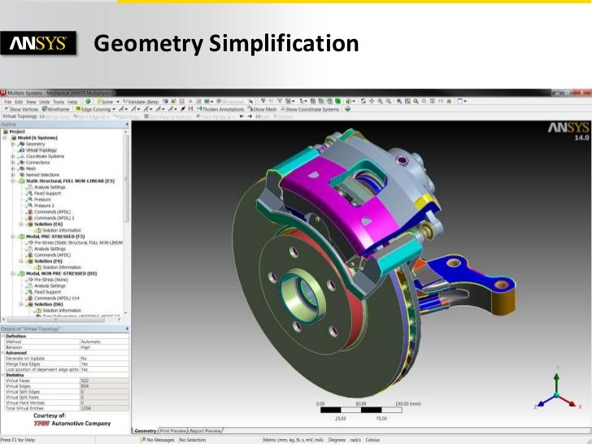The image size is (592, 444).
Task: Click the green solid-body selection filter icon
Action: click(x=338, y=101)
